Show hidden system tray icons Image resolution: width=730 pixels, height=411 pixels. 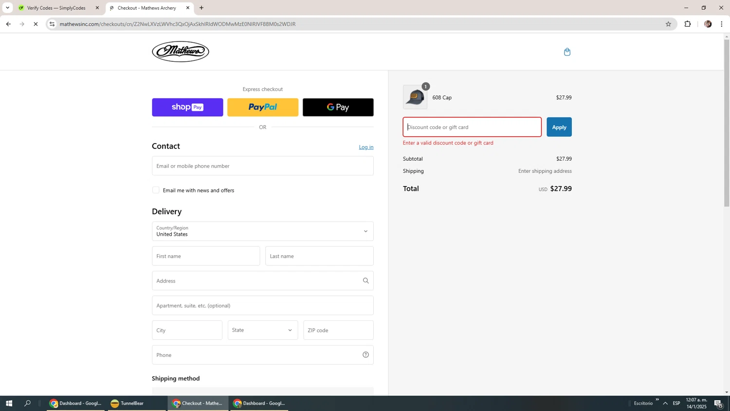click(665, 403)
